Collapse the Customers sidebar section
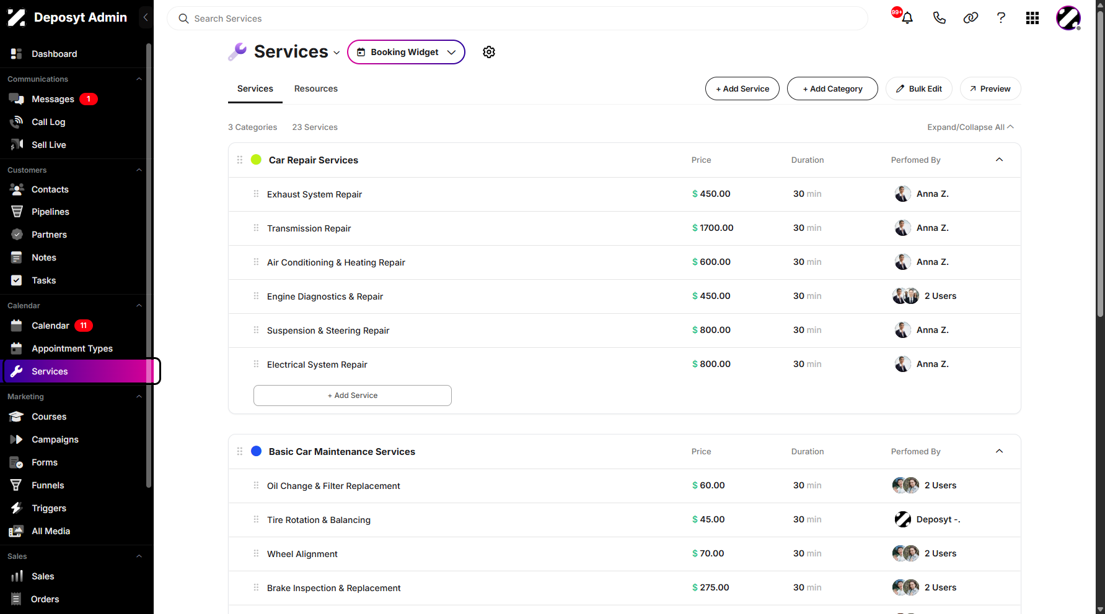 [x=139, y=170]
